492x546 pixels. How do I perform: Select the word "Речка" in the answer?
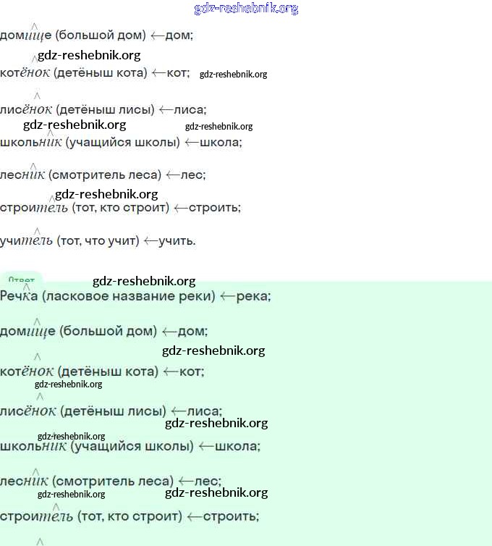[x=19, y=296]
